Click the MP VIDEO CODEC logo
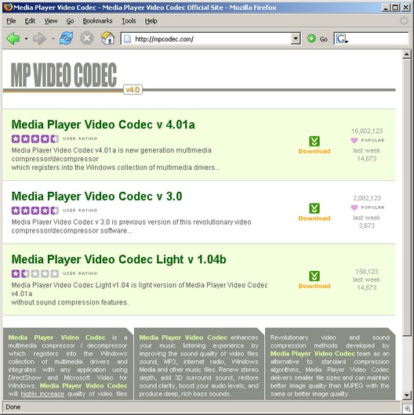The height and width of the screenshot is (415, 414). [x=64, y=75]
